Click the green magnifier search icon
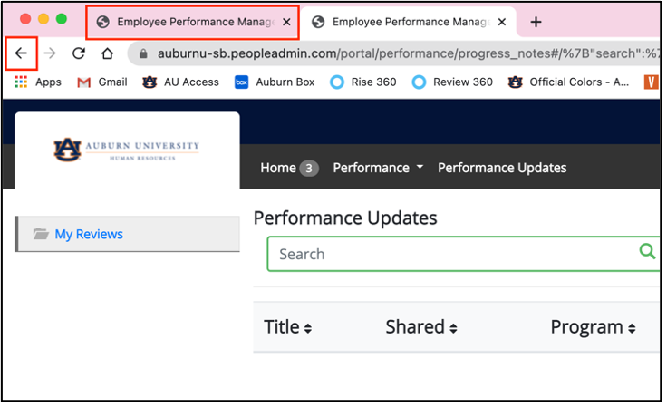This screenshot has height=407, width=667. pyautogui.click(x=647, y=251)
